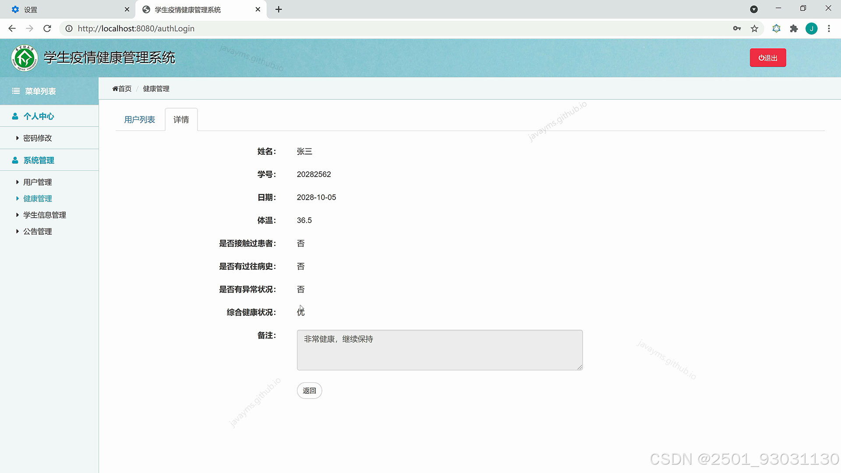The width and height of the screenshot is (841, 473).
Task: Click the 菜单列表 list icon
Action: [x=16, y=91]
